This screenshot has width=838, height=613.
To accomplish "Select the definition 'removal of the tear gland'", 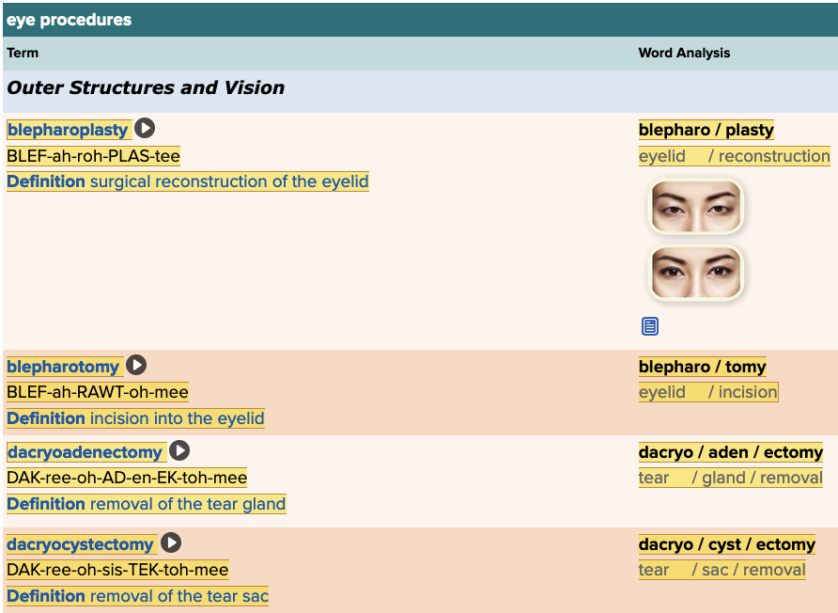I will coord(146,504).
